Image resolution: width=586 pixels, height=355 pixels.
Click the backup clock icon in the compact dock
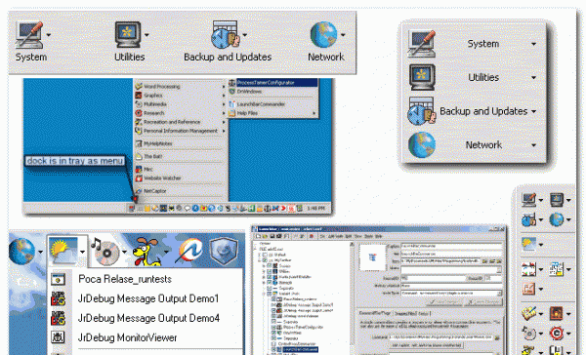(x=528, y=219)
